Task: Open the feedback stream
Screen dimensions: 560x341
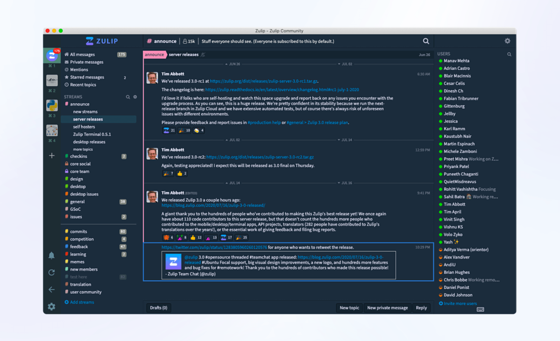Action: click(x=78, y=247)
